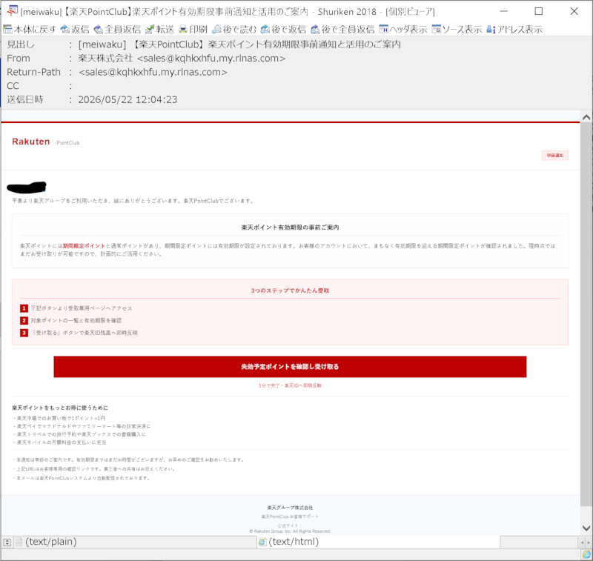Image resolution: width=593 pixels, height=561 pixels.
Task: Click 後で読む read-later button
Action: pos(234,29)
